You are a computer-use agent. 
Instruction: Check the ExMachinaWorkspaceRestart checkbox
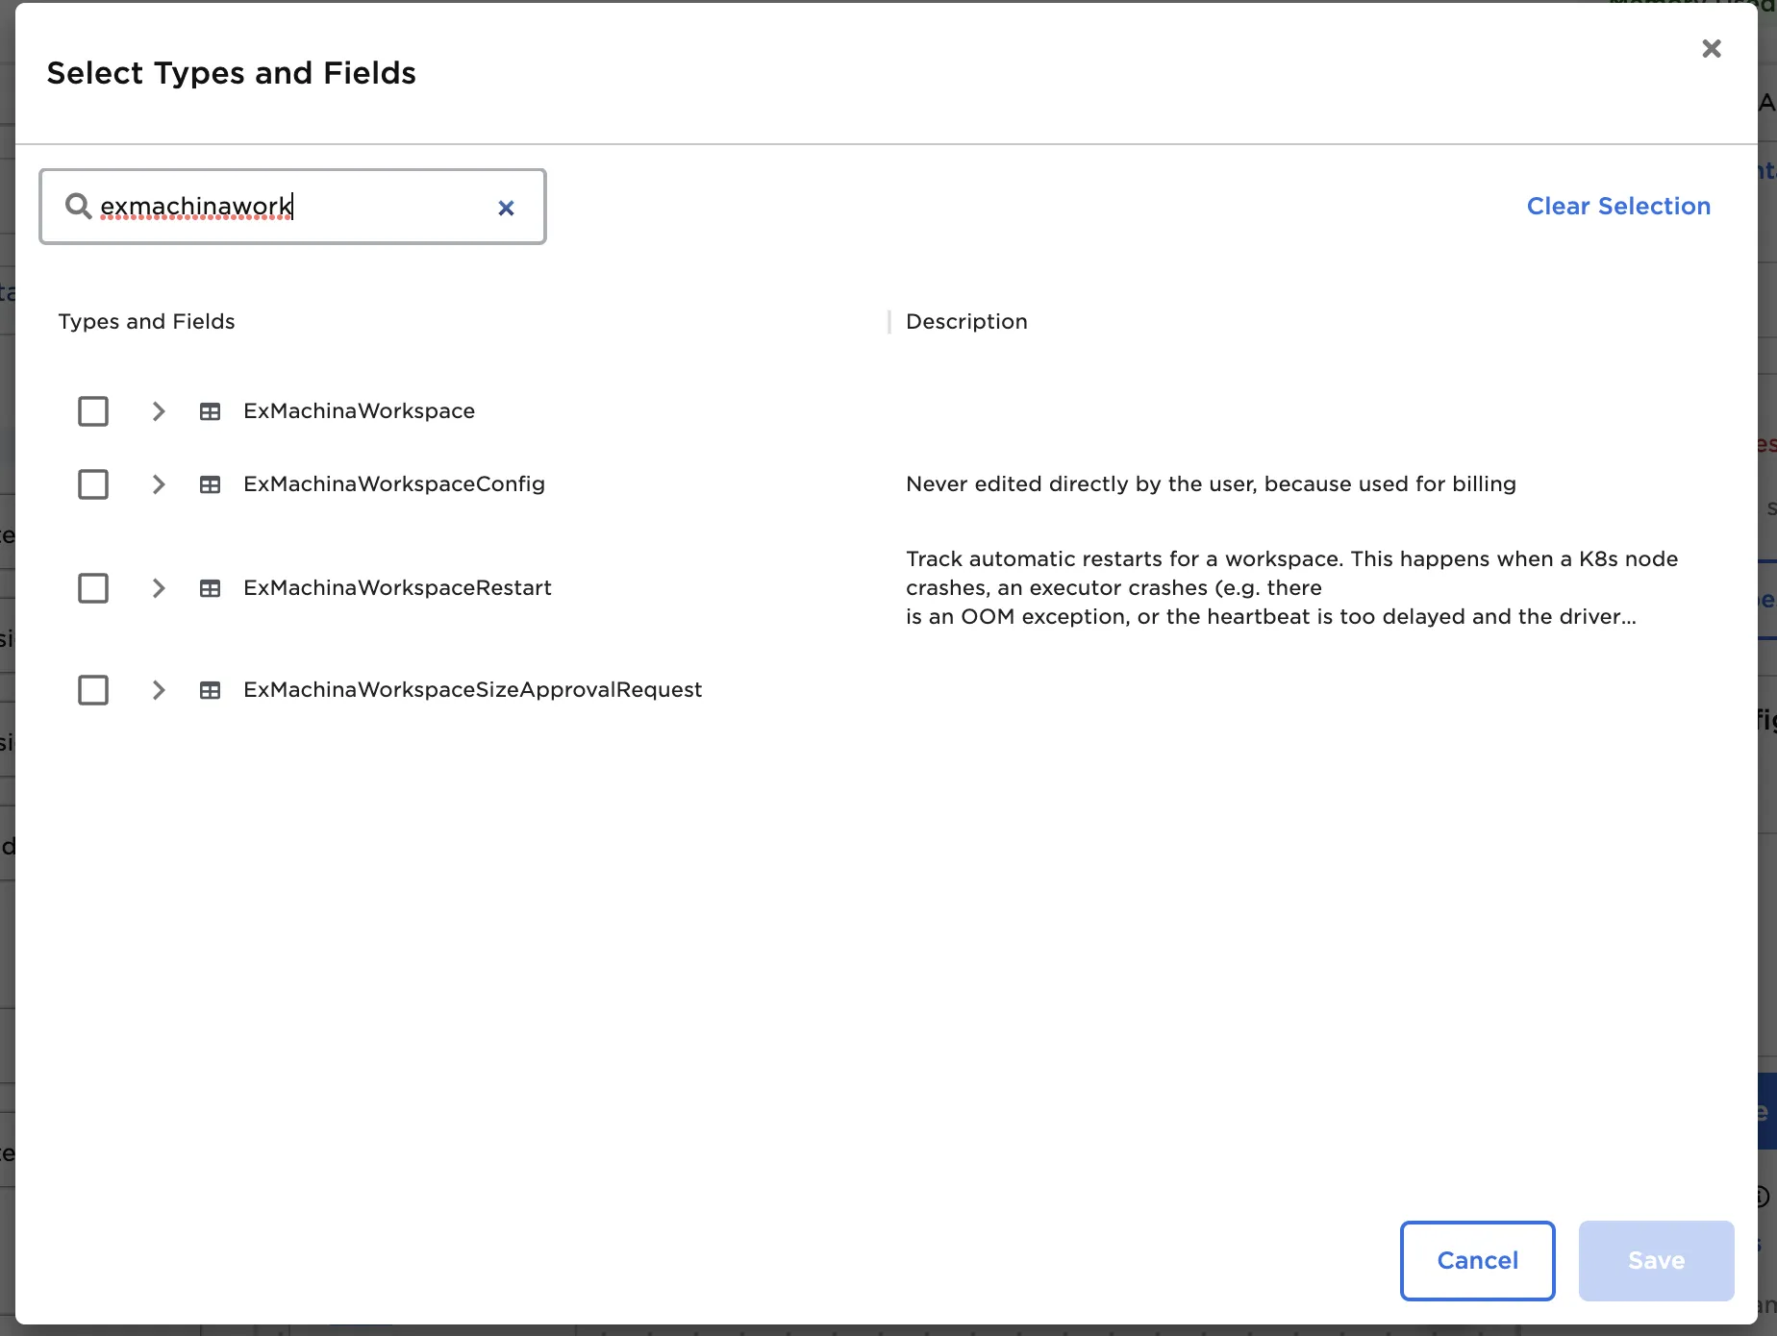click(x=93, y=588)
